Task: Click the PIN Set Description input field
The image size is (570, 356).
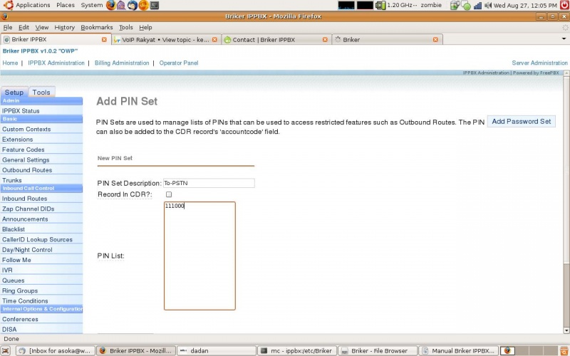Action: click(x=209, y=183)
